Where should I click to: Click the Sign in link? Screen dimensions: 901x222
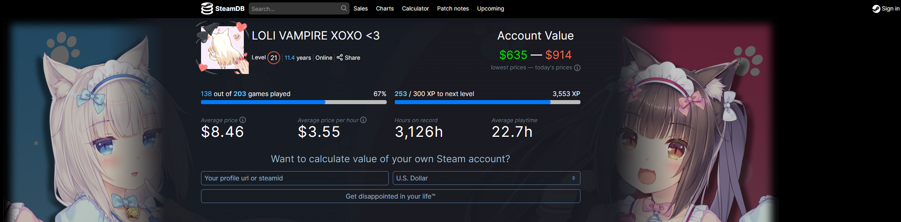891,8
